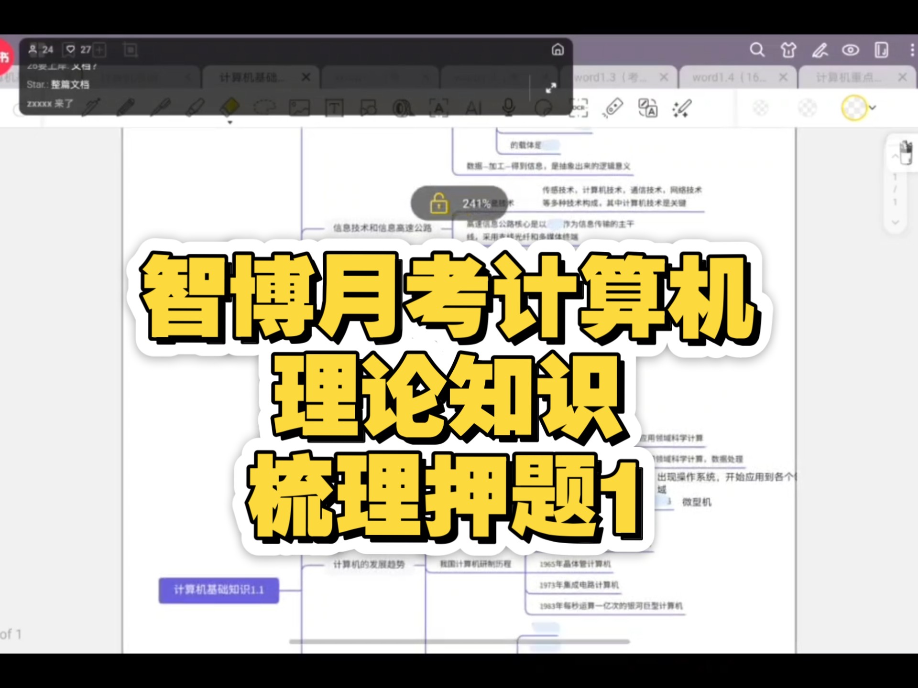
Task: Select the 我国计算机研制历程 node
Action: coord(475,564)
